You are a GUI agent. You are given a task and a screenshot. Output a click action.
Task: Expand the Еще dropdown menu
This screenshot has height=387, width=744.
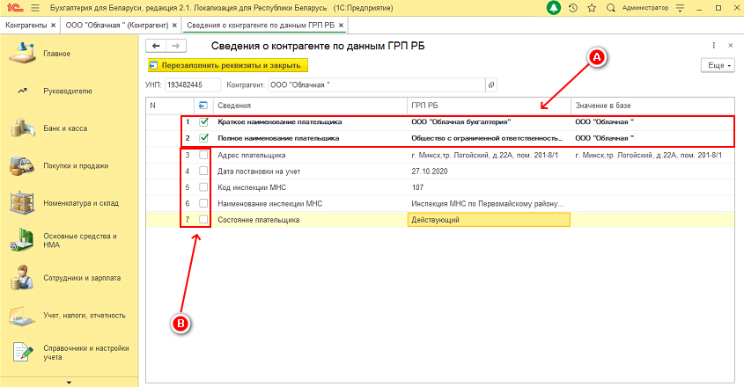[718, 65]
